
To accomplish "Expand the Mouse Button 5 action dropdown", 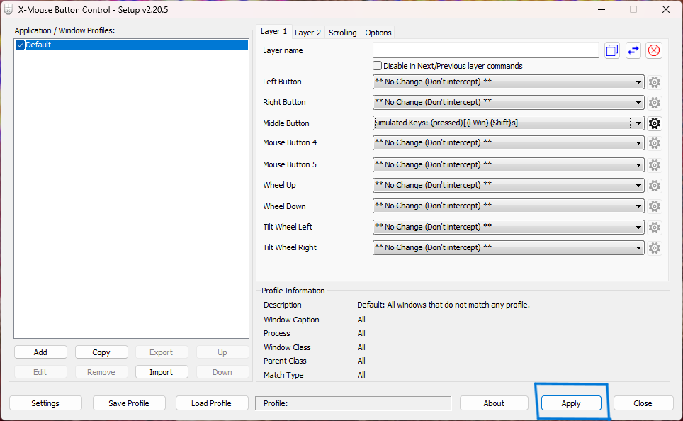I will pyautogui.click(x=508, y=164).
